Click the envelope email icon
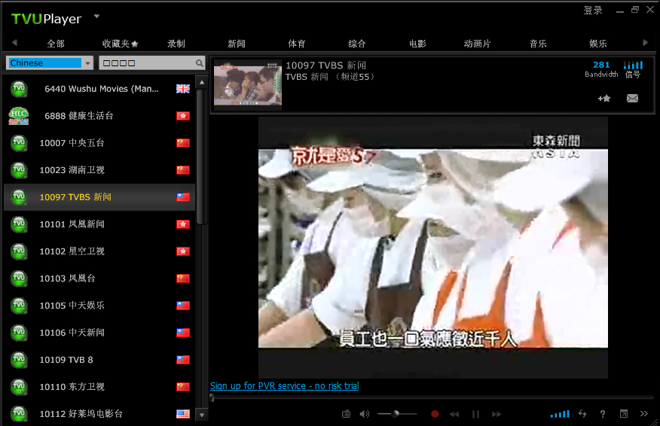The width and height of the screenshot is (660, 426). pos(632,99)
